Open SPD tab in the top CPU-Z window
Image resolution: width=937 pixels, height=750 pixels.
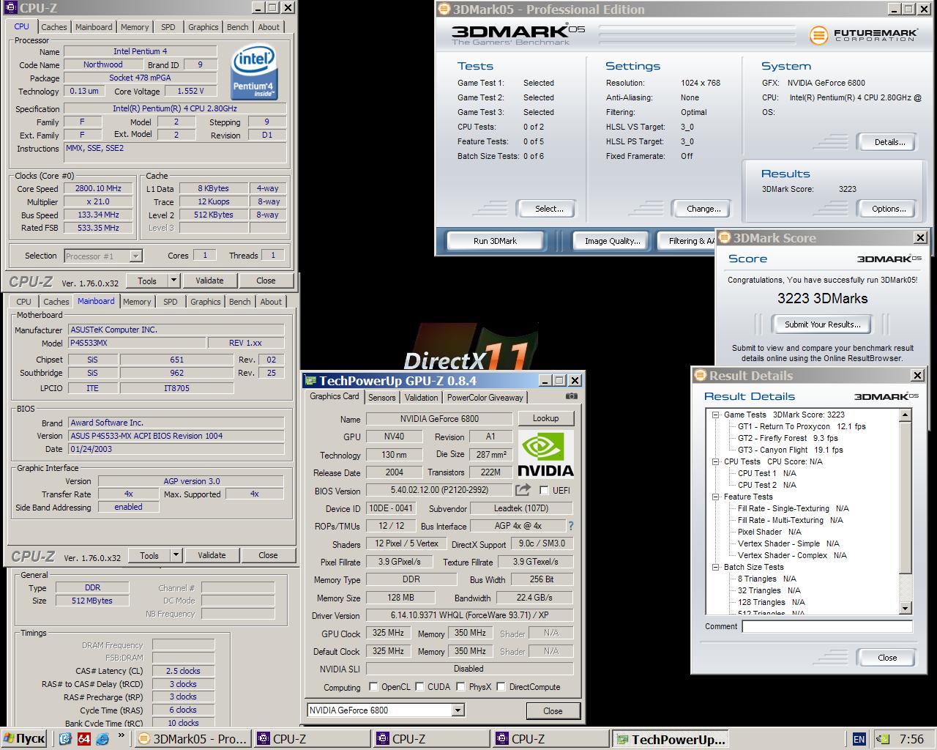(x=168, y=27)
